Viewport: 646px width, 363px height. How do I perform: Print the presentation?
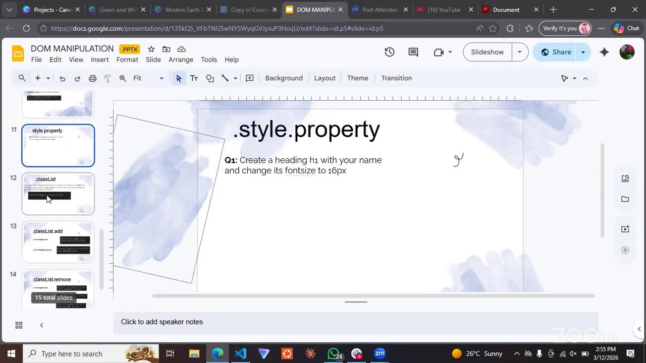92,78
